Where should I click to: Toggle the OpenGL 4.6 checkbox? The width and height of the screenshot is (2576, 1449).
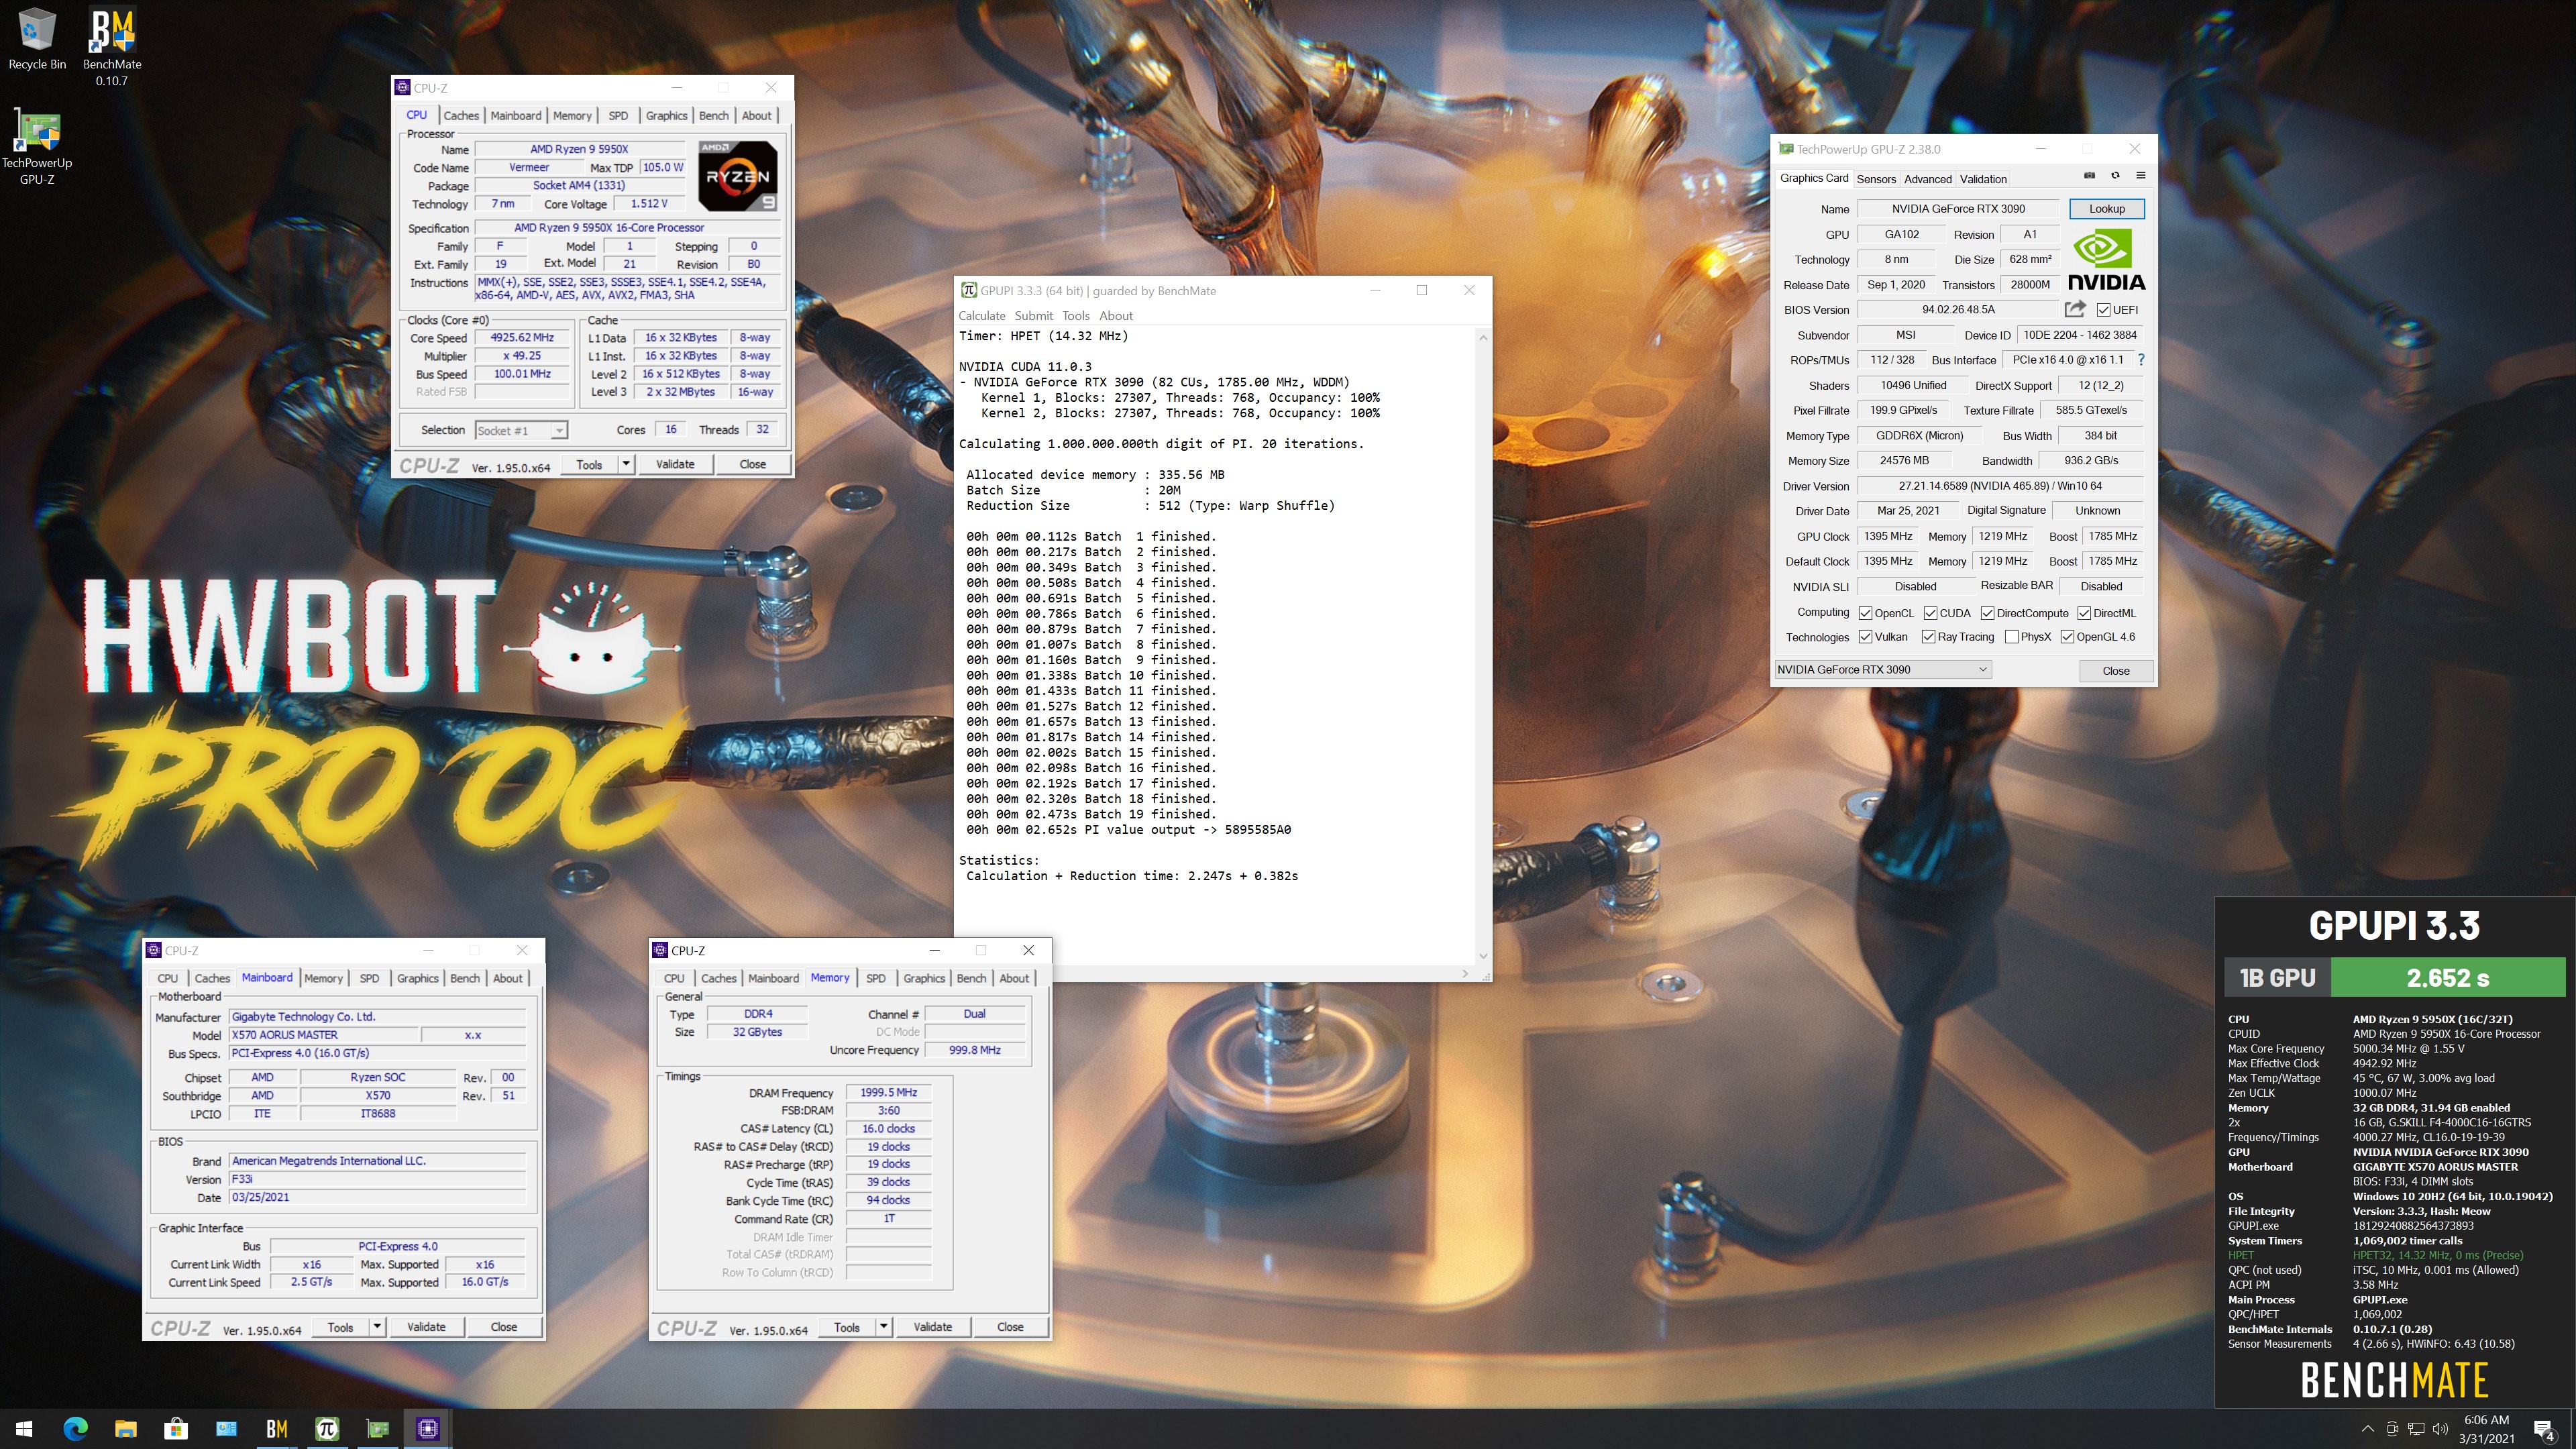[x=2067, y=637]
